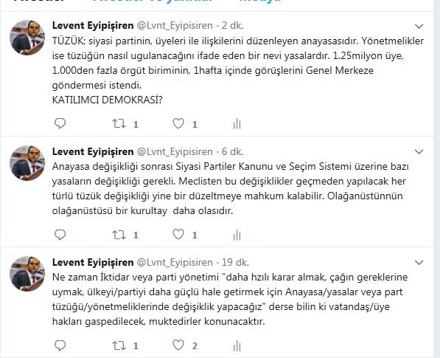The width and height of the screenshot is (440, 358).
Task: Open @Lvnt_Eyipisiren handle on the second tweet
Action: (x=175, y=152)
